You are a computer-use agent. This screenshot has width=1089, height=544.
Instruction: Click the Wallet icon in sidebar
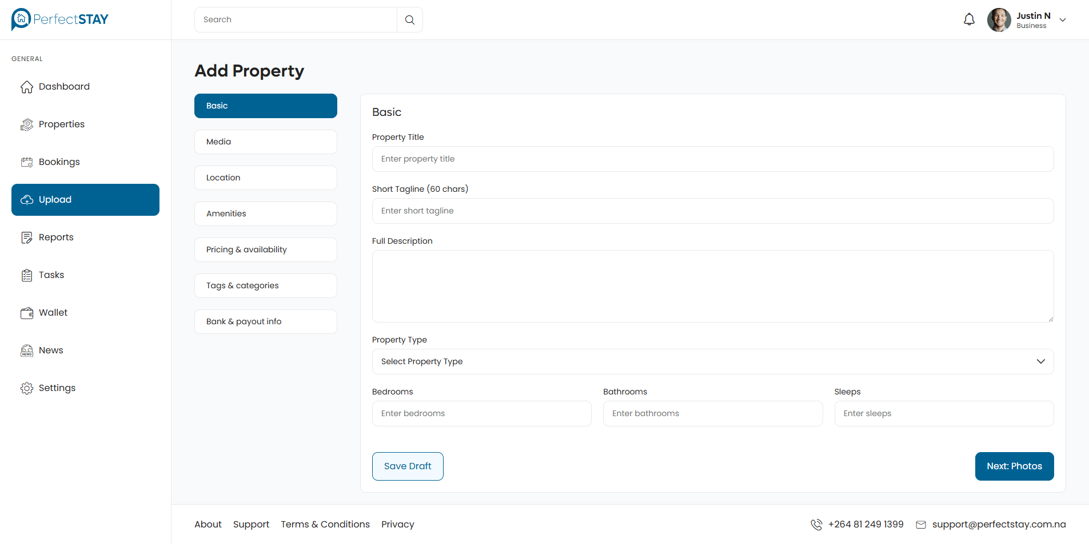click(x=27, y=313)
